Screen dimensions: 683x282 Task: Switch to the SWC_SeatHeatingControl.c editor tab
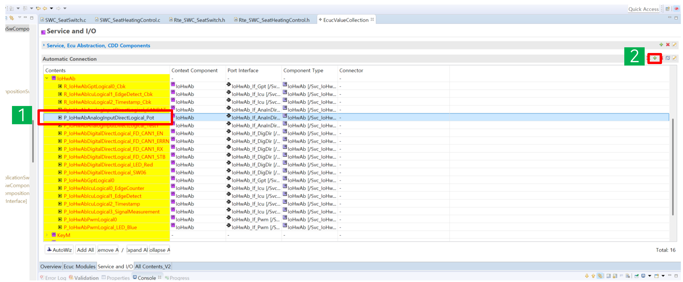(129, 20)
